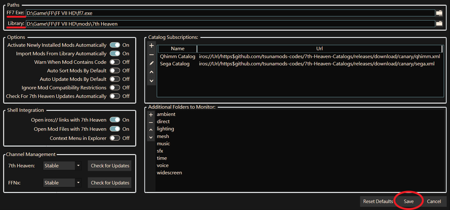450x210 pixels.
Task: Enable Context Menu in Explorer switch
Action: [x=115, y=138]
